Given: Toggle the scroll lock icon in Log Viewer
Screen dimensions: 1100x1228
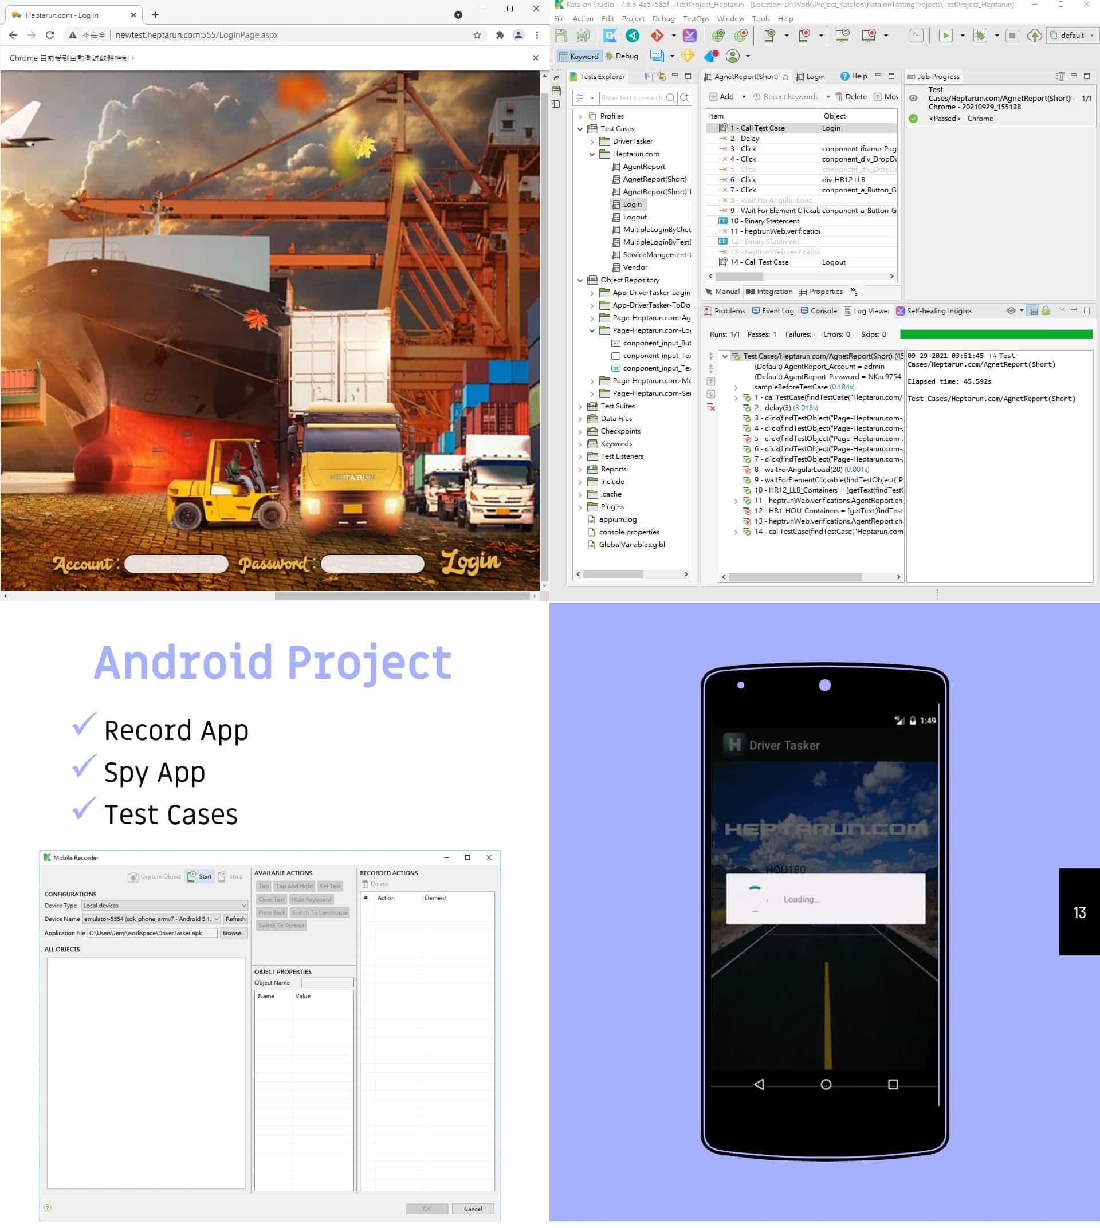Looking at the screenshot, I should pos(1046,310).
